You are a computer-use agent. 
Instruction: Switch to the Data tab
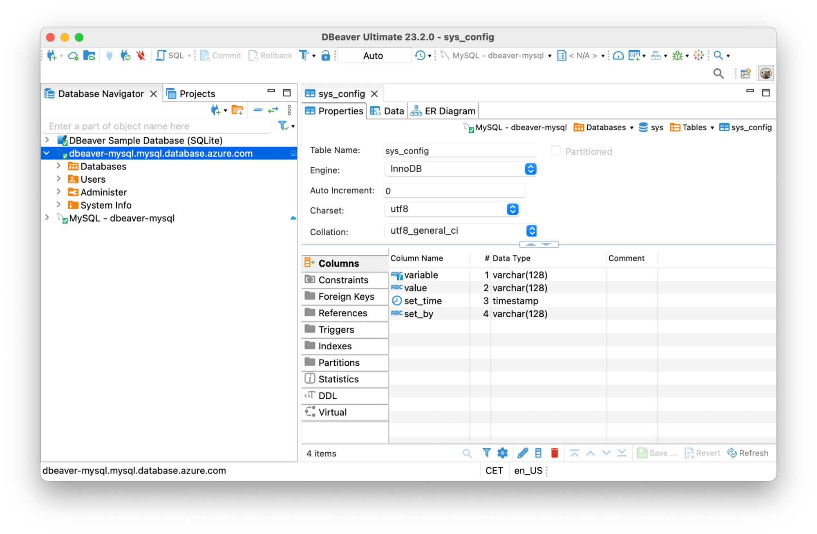(387, 111)
